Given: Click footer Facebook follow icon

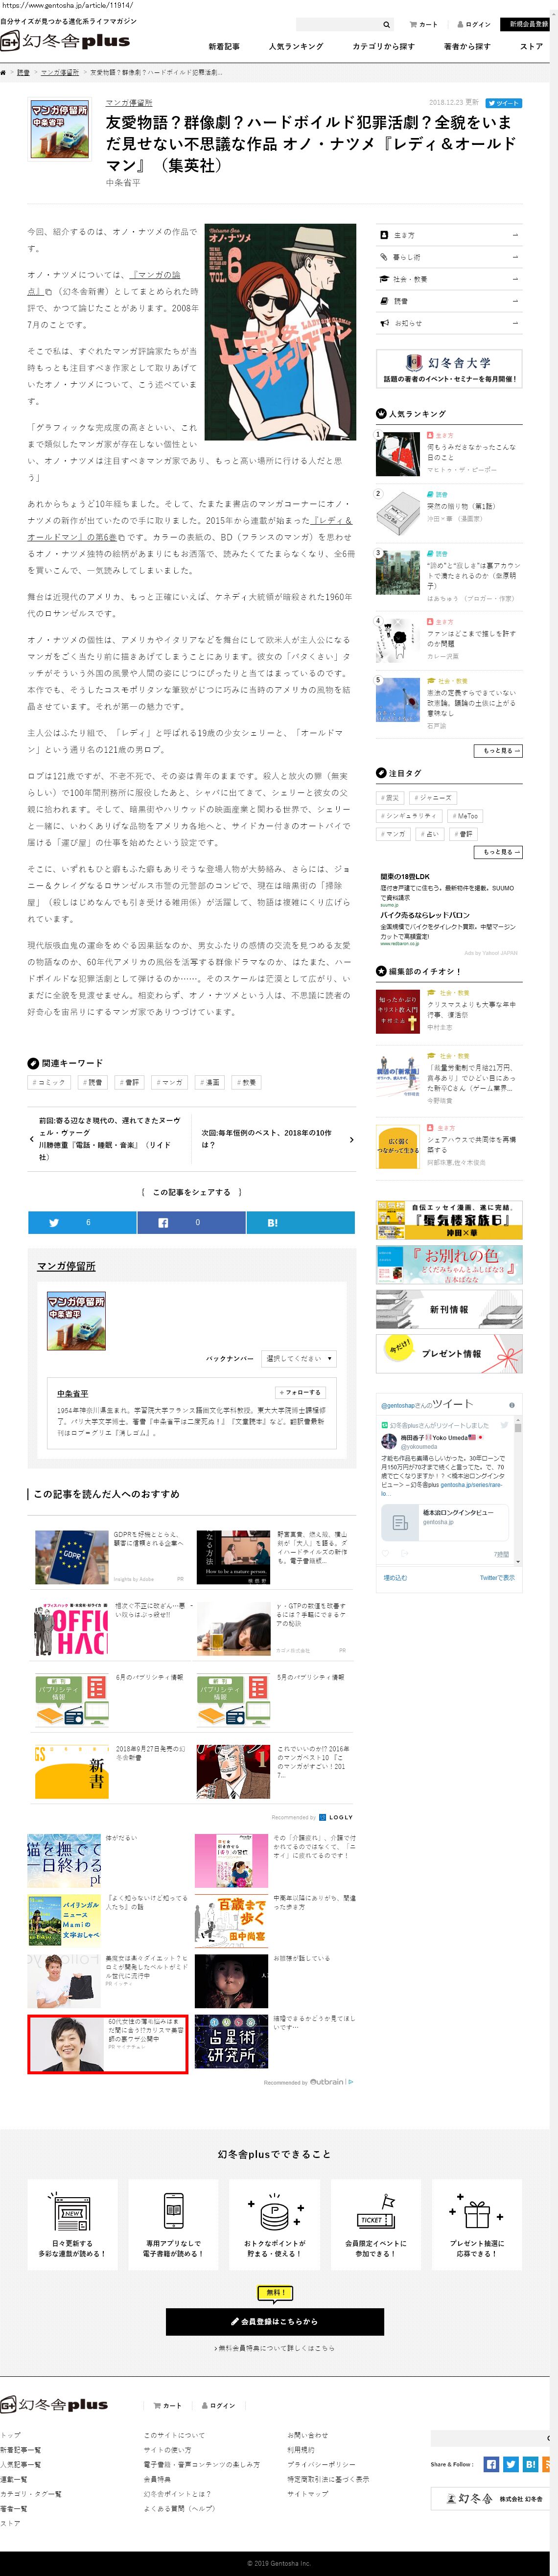Looking at the screenshot, I should [491, 2464].
